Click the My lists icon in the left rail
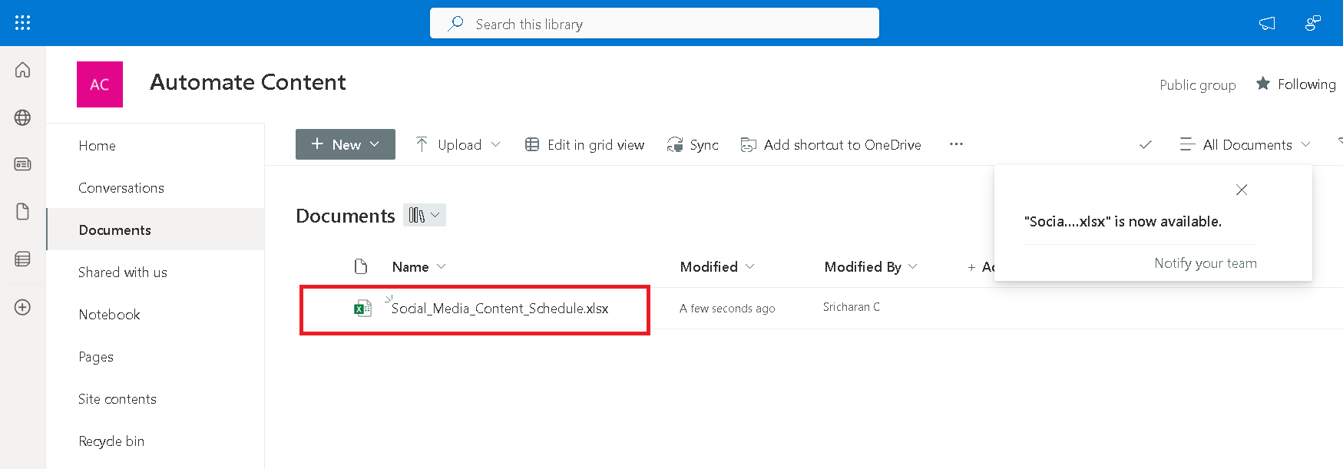This screenshot has height=469, width=1343. 23,259
